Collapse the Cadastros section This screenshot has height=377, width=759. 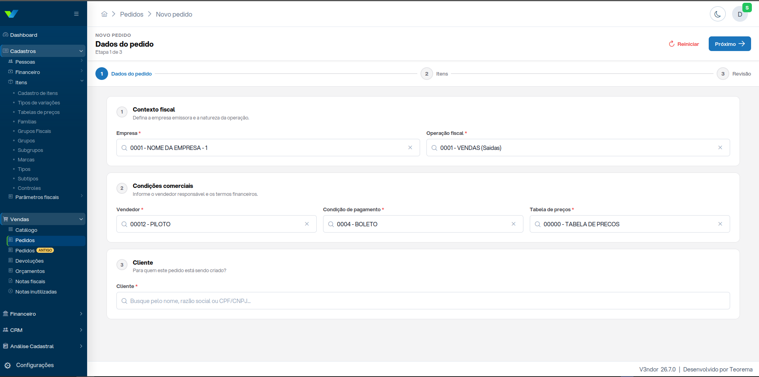[x=43, y=51]
